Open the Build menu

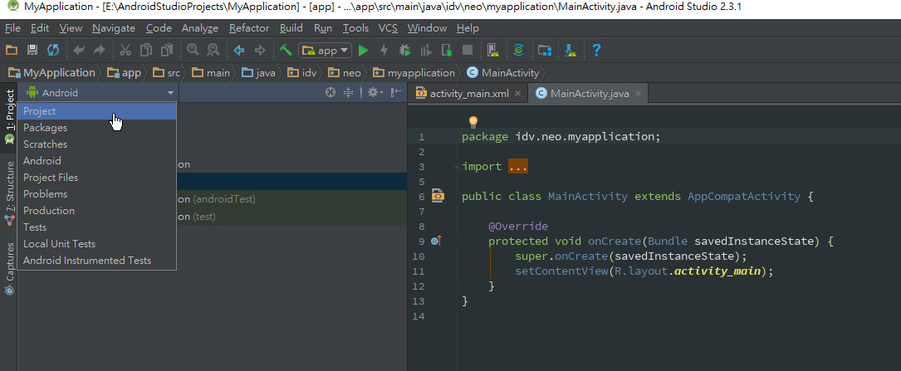click(291, 28)
